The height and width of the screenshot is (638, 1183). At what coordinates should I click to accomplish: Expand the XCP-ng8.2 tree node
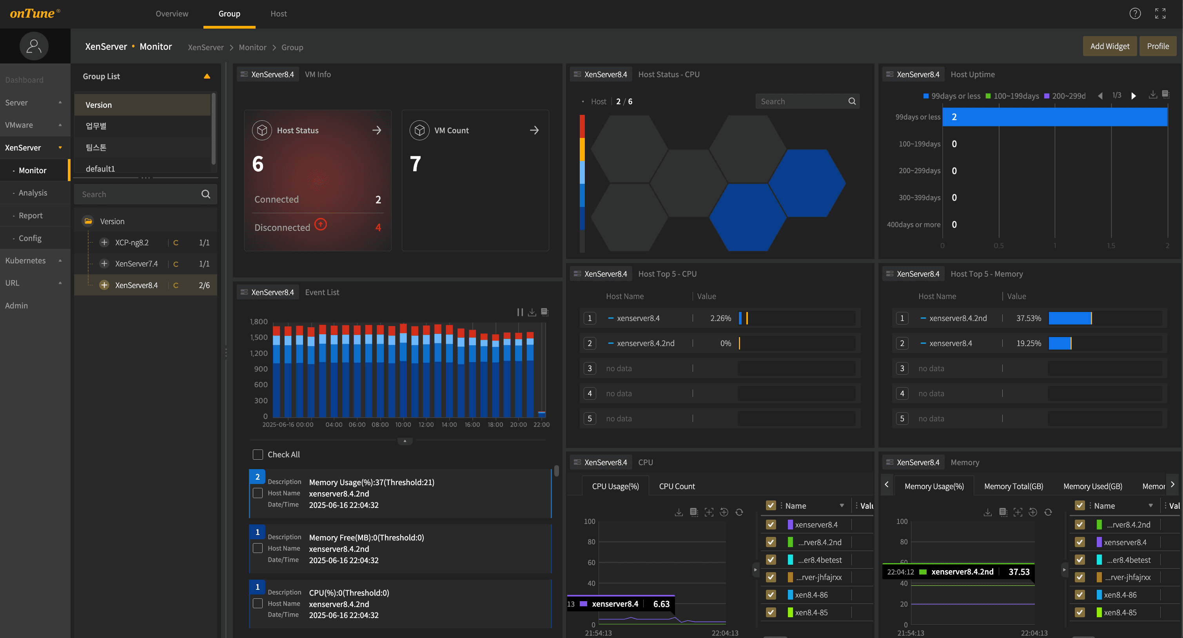pos(104,242)
